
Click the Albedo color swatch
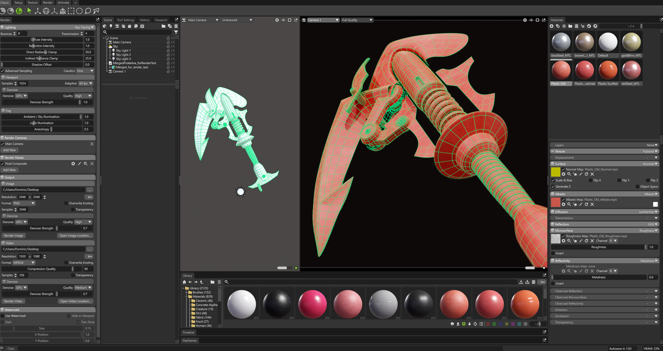(655, 204)
